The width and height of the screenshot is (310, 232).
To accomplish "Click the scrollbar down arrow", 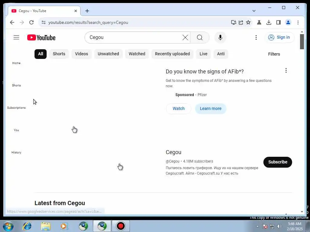I will (x=302, y=212).
